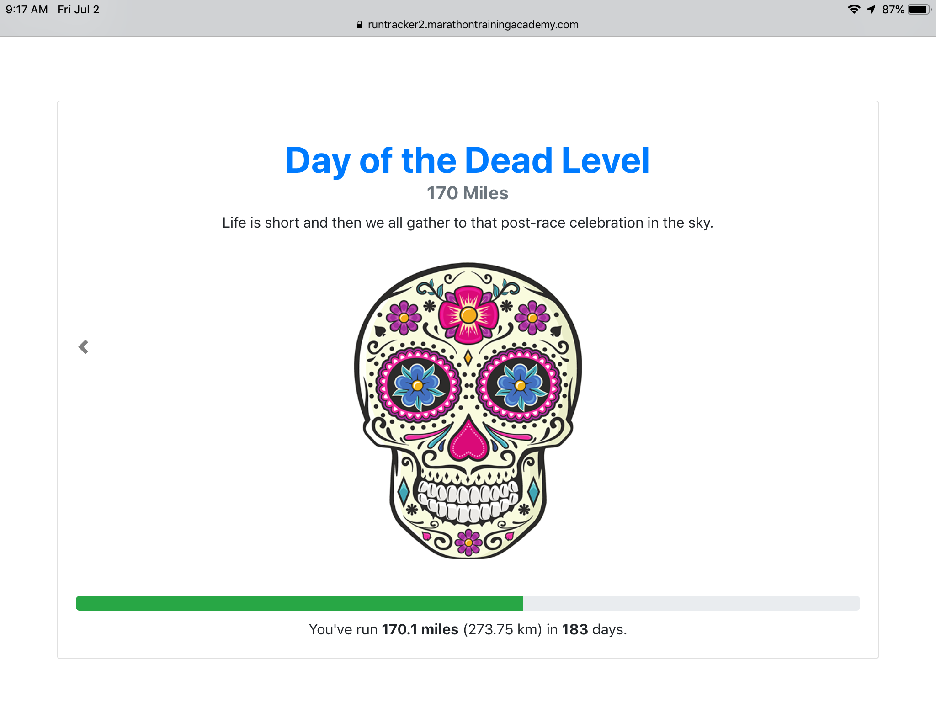Click the skull's left blue flower eye
This screenshot has height=702, width=936.
coord(418,386)
